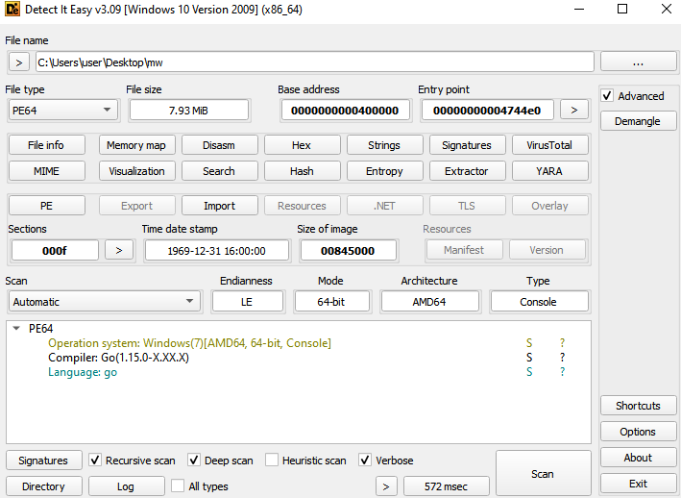Viewport: 681px width, 498px height.
Task: Enable the Heuristic scan checkbox
Action: click(273, 461)
